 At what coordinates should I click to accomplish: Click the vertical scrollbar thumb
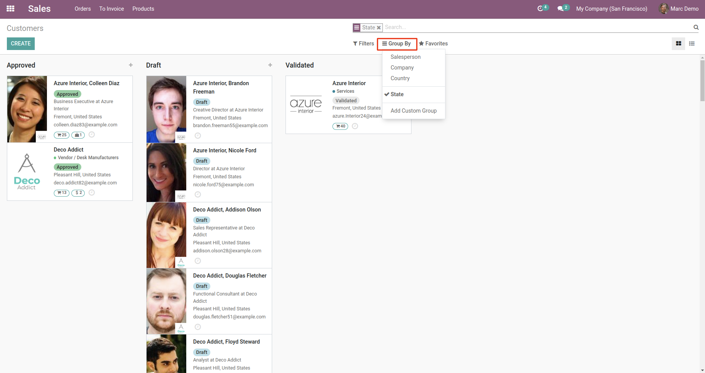(702, 80)
